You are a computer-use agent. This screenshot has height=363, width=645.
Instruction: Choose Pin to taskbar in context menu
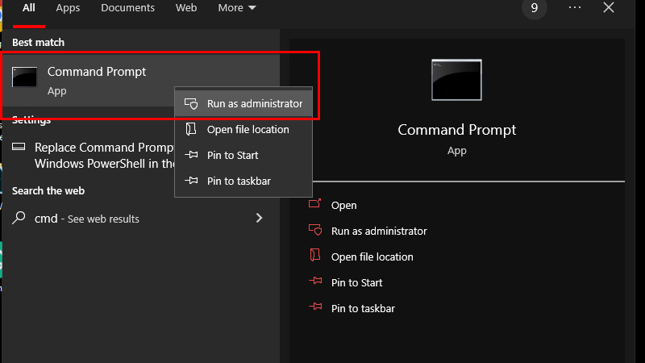(x=243, y=181)
